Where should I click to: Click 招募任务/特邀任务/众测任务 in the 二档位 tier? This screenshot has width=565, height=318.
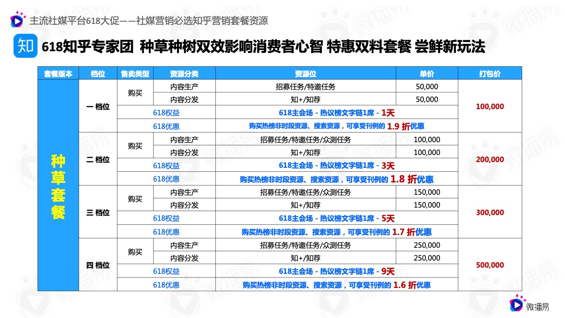pos(305,140)
